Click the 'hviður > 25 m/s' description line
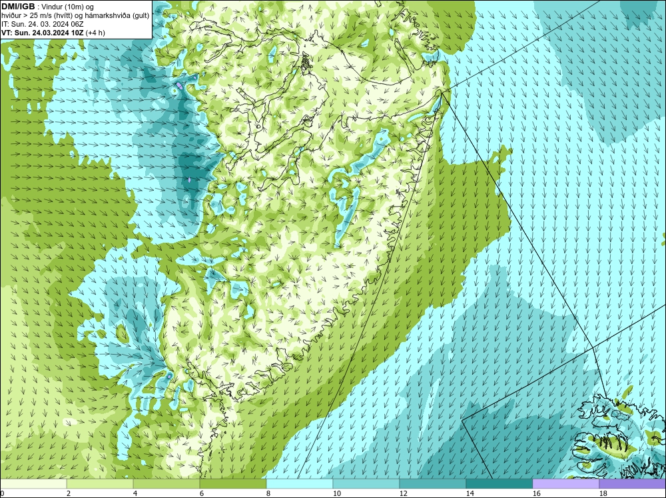Image resolution: width=666 pixels, height=498 pixels. click(75, 16)
